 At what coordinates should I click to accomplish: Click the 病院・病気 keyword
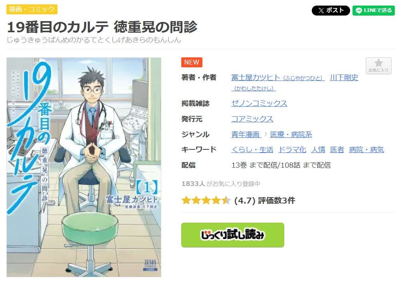[x=366, y=150]
